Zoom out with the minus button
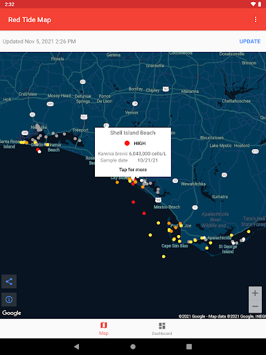 (255, 306)
